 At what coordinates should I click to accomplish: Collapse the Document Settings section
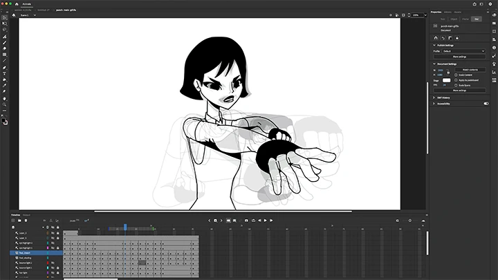pyautogui.click(x=434, y=64)
